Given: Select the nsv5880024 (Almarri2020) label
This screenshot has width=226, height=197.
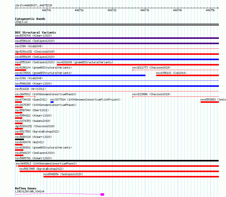Looking at the screenshot, I should point(34,137).
